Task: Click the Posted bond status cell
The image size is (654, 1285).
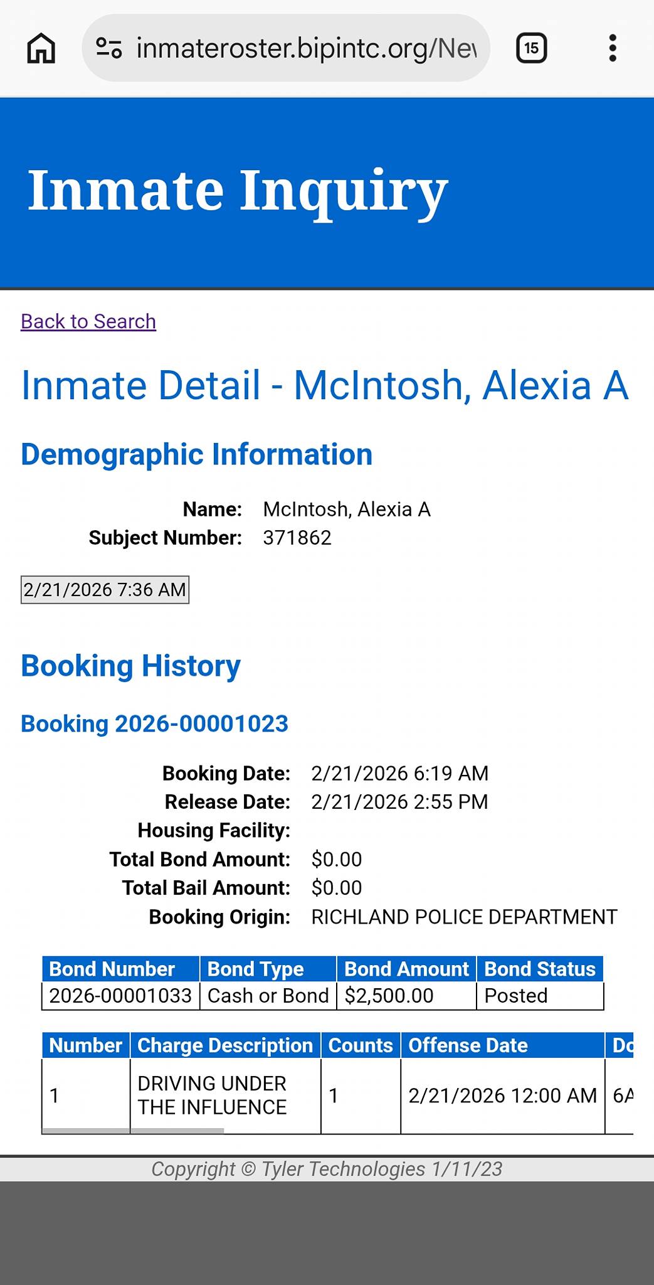Action: point(540,996)
